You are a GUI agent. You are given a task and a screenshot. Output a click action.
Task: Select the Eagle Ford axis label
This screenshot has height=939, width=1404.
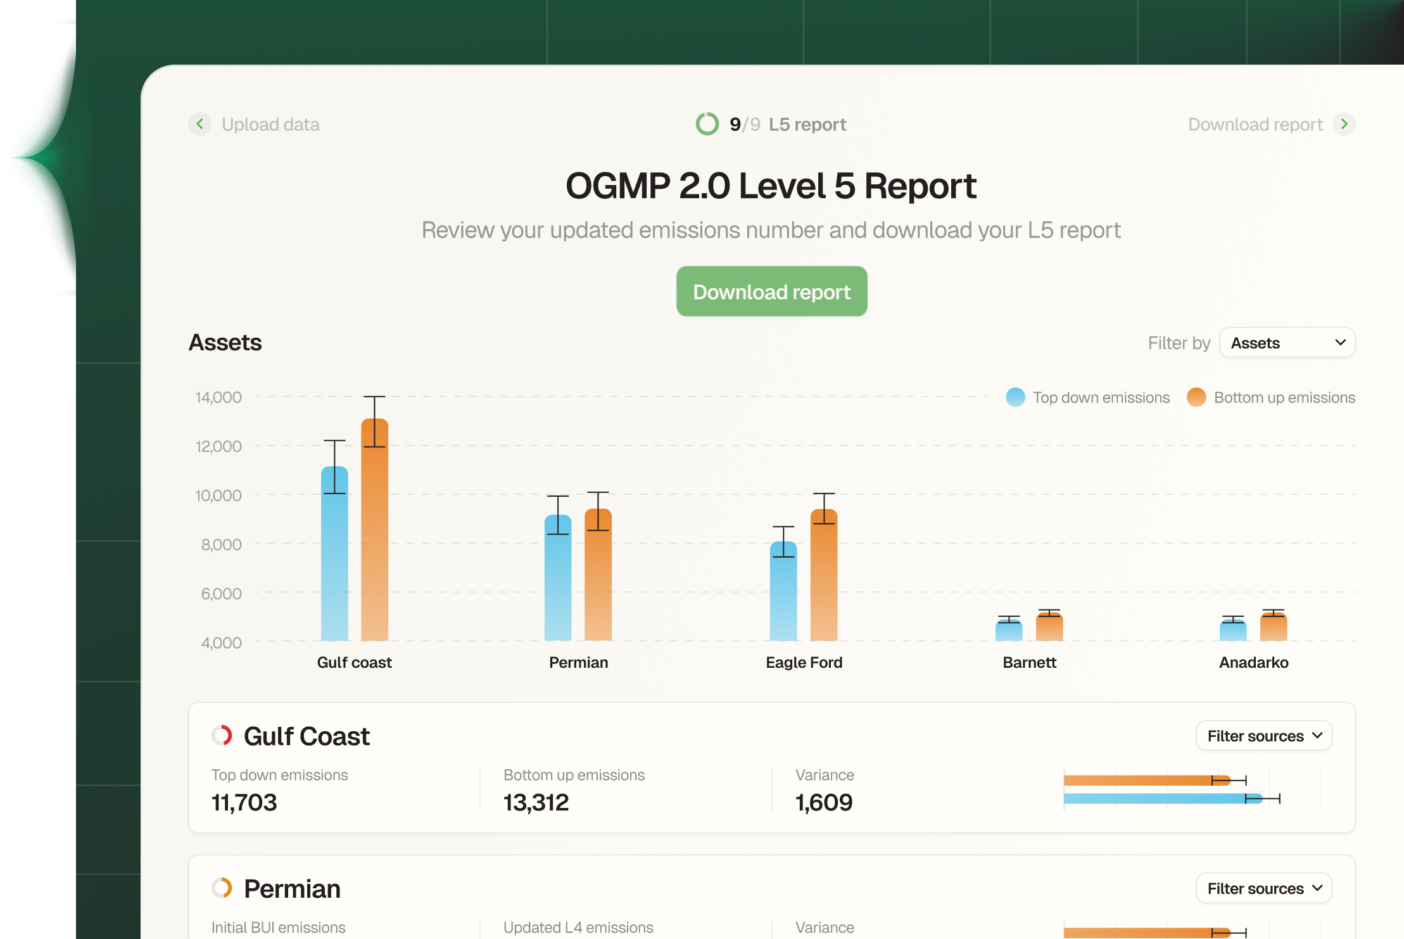(x=804, y=663)
